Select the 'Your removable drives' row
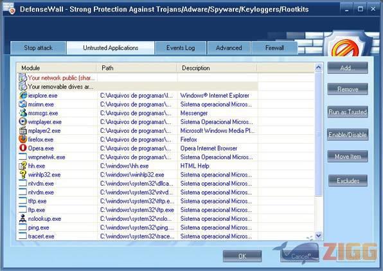383x271 pixels. (x=138, y=87)
